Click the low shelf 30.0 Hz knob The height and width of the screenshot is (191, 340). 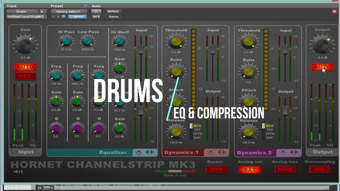pos(120,103)
